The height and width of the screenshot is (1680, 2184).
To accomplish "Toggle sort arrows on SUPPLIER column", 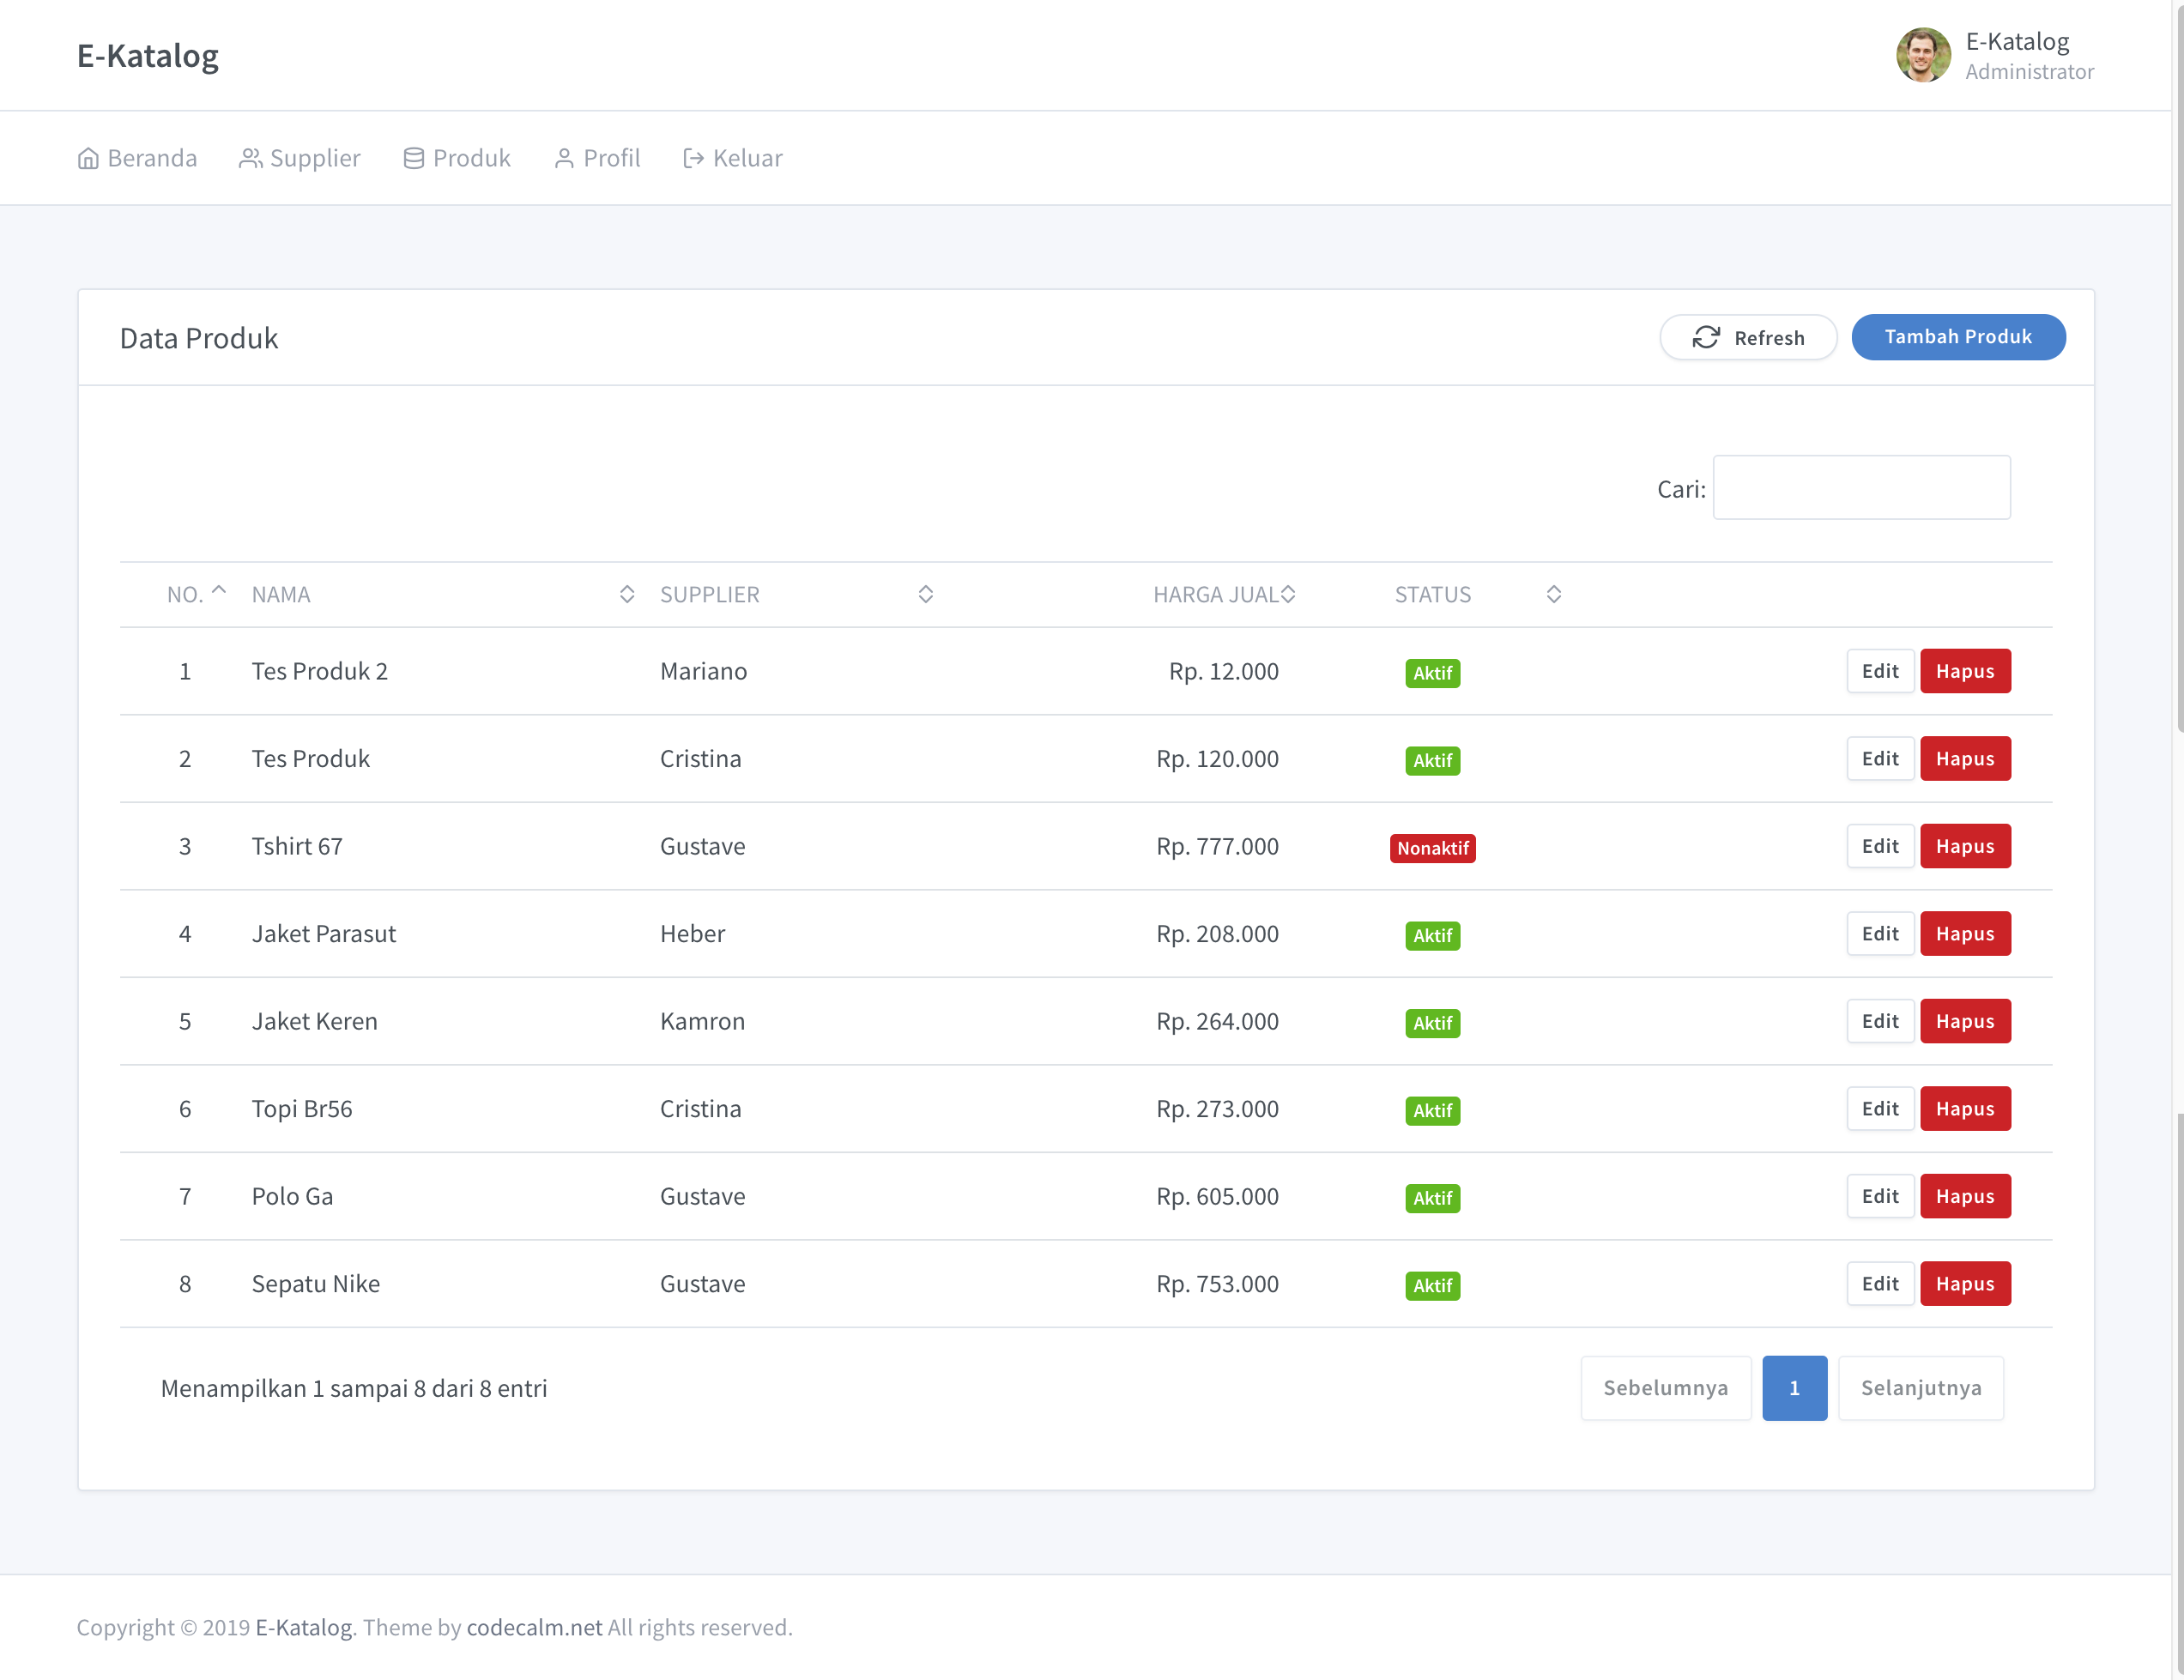I will [x=925, y=594].
